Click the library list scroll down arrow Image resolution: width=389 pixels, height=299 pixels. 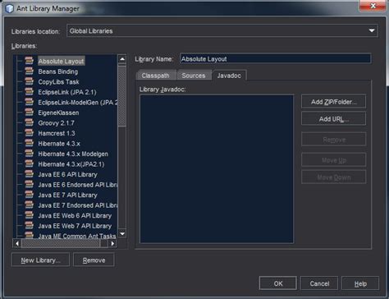122,233
